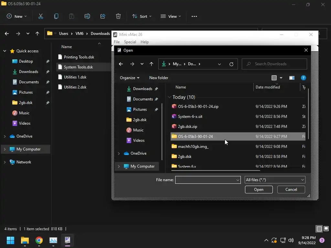
Task: Open Windows Start menu
Action: [x=10, y=240]
